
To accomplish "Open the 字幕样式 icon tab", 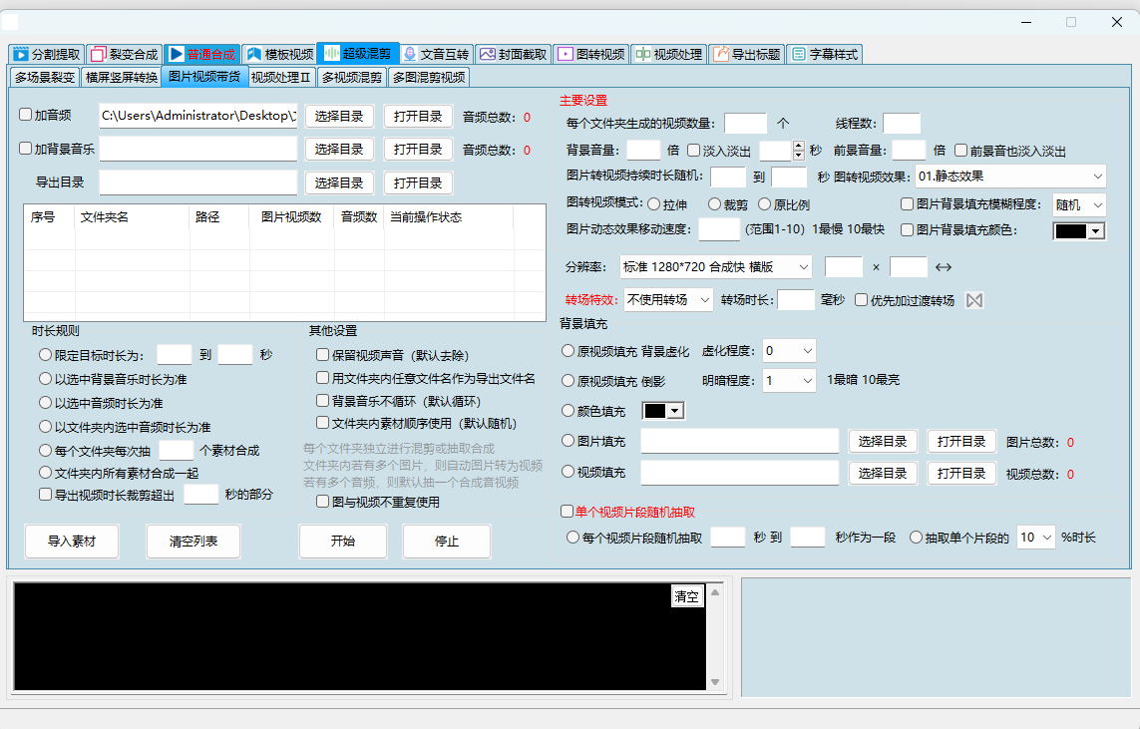I will point(798,54).
